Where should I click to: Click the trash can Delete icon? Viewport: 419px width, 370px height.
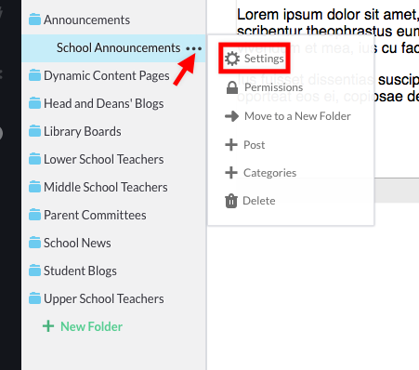tap(231, 201)
